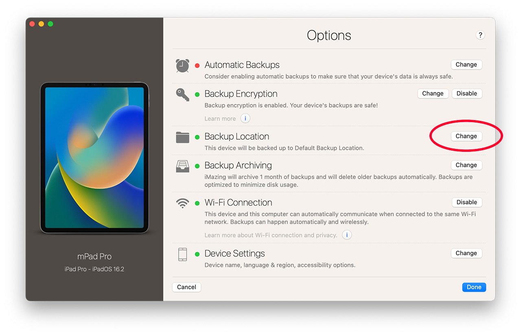Confirm options with the Done button
Screen dimensions: 521x335
tap(474, 287)
